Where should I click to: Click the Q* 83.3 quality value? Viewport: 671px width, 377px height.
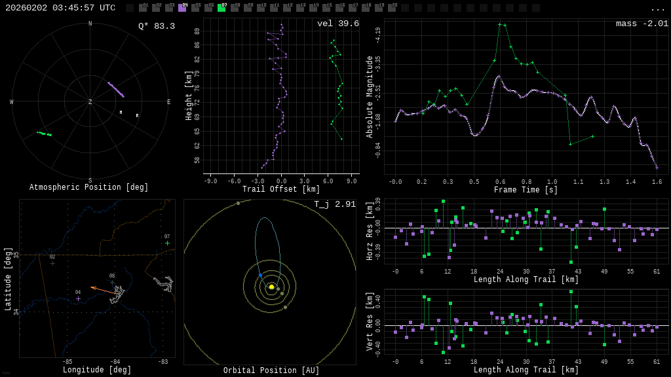coord(156,26)
